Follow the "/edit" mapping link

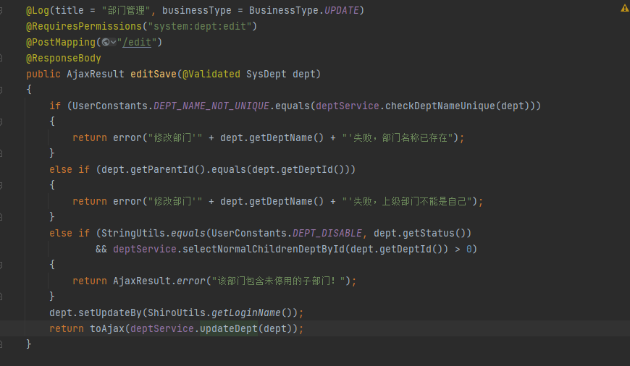point(137,42)
